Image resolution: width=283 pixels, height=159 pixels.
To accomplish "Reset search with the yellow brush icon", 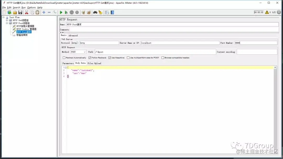I will point(101,13).
